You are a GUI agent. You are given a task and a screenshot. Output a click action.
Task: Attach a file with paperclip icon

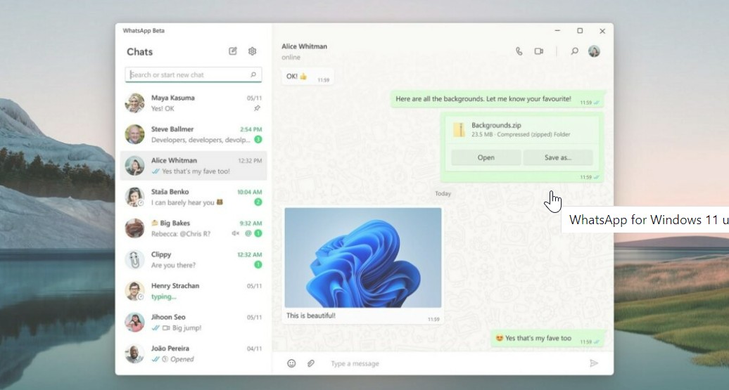tap(311, 363)
